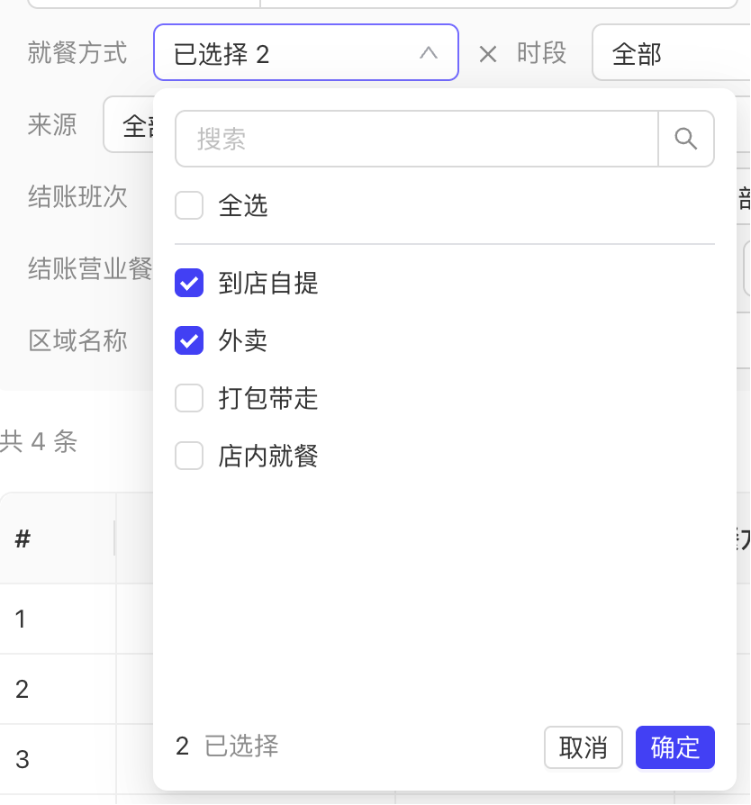
Task: Click the 2 已选择 count text
Action: (227, 746)
